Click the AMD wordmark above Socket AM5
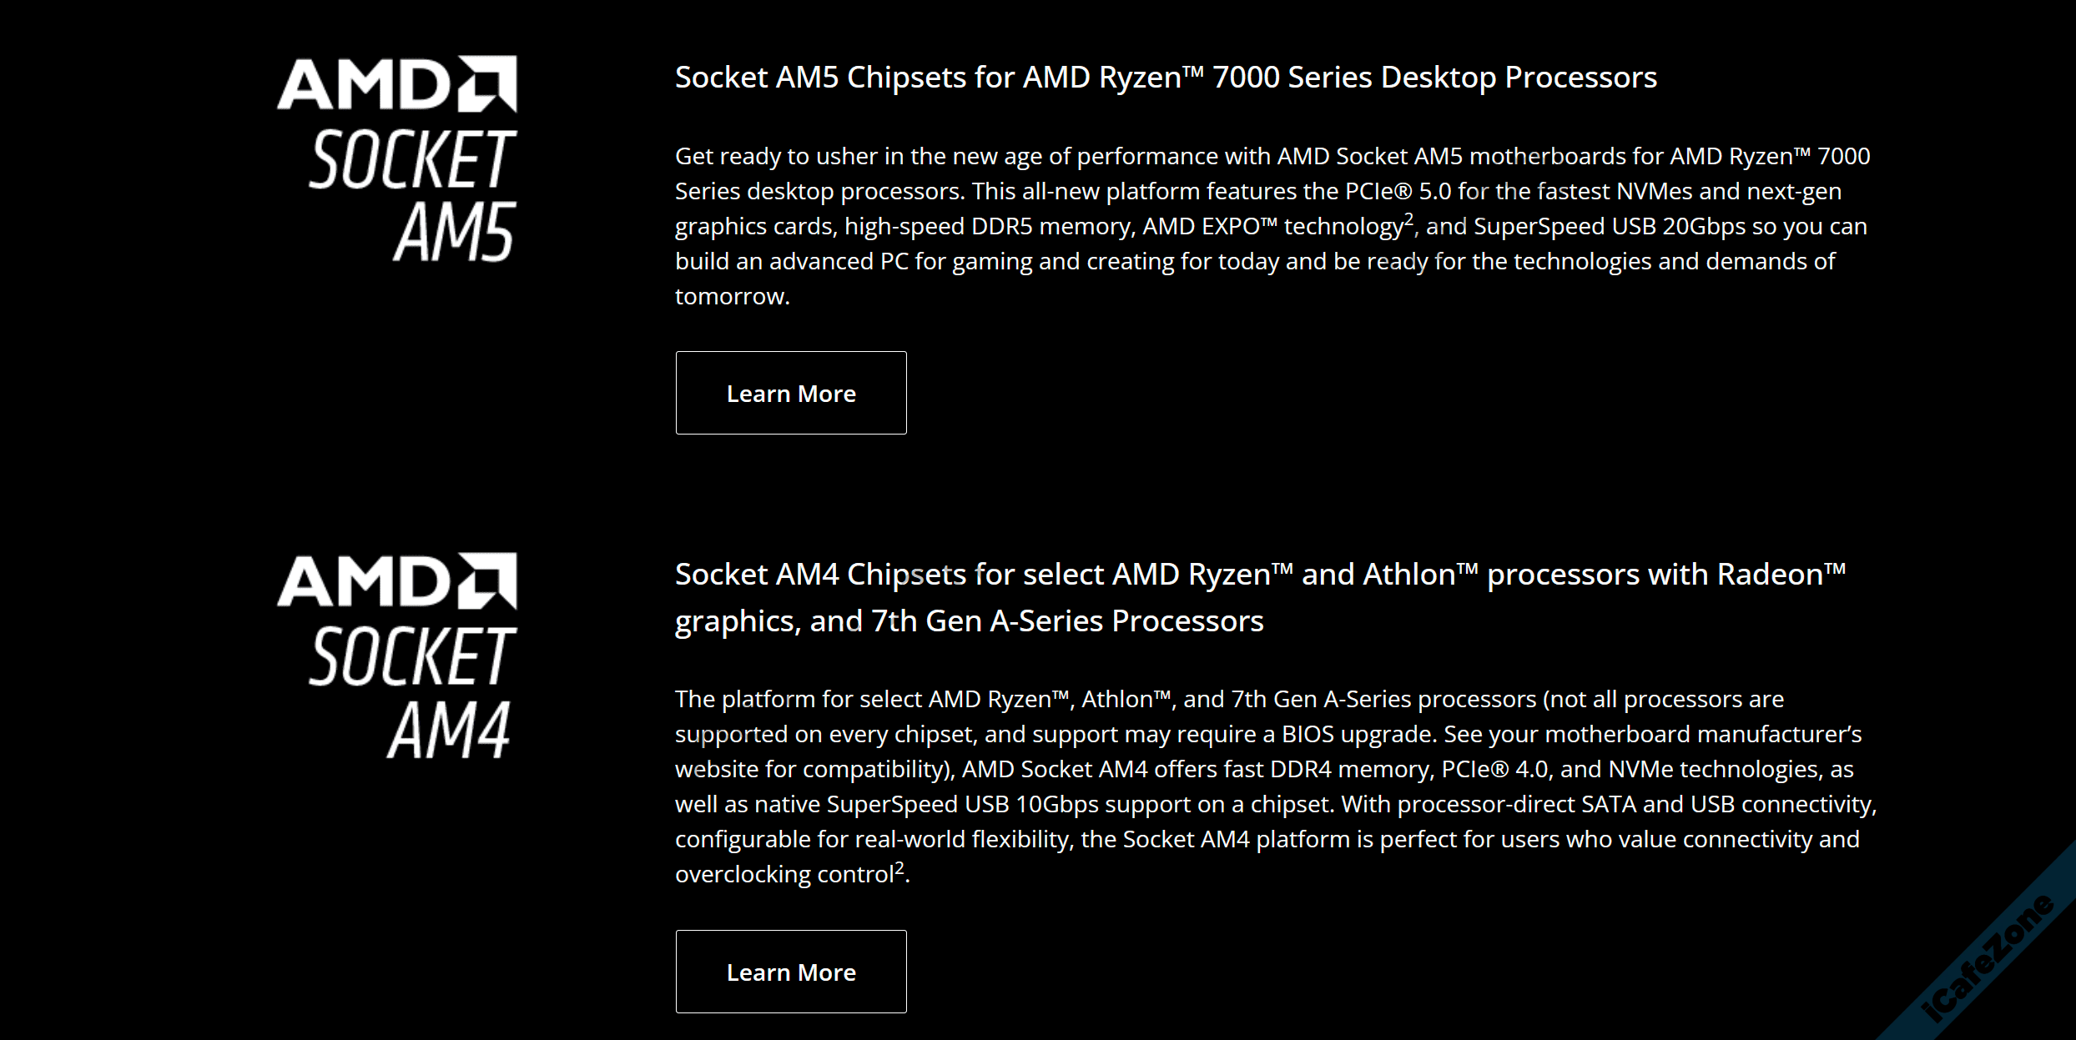2076x1040 pixels. (364, 85)
